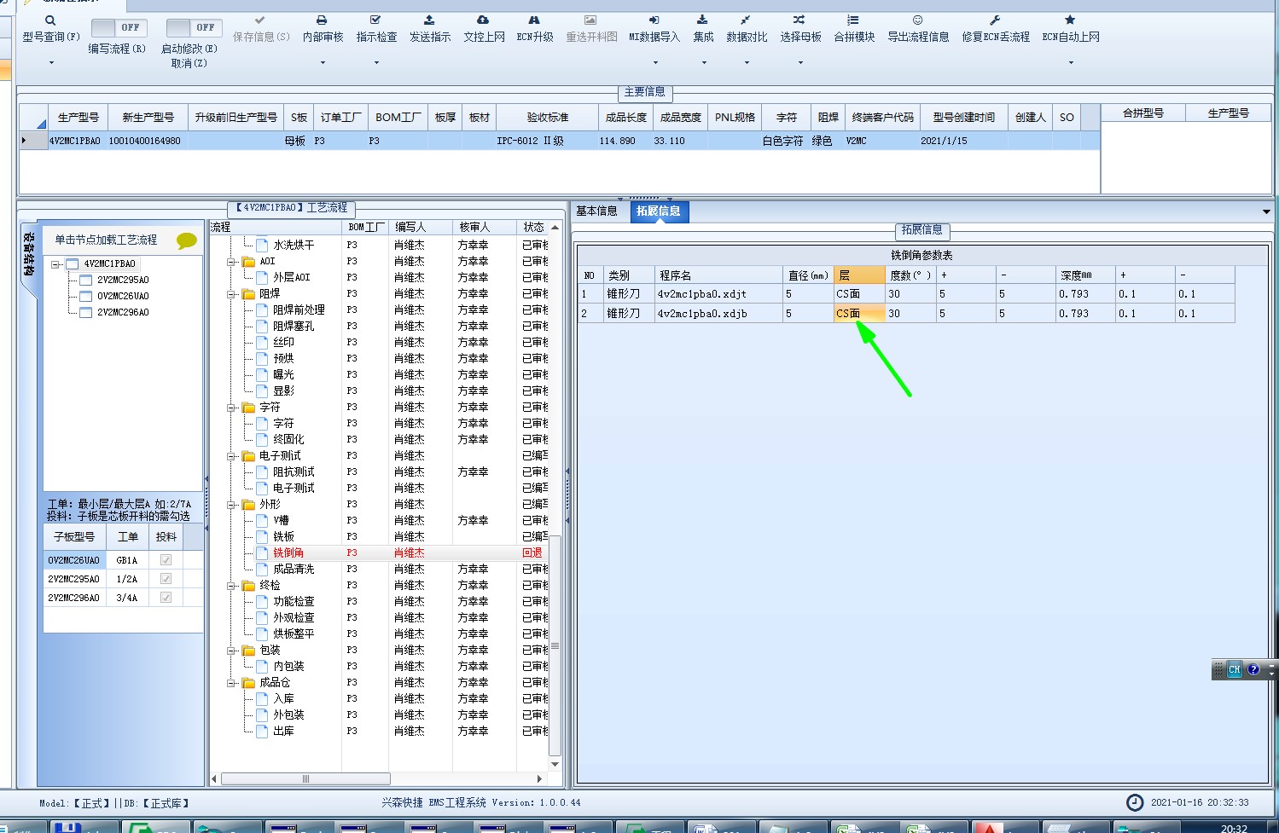Toggle the 编写流程(R) OFF switch
This screenshot has height=833, width=1279.
[119, 27]
